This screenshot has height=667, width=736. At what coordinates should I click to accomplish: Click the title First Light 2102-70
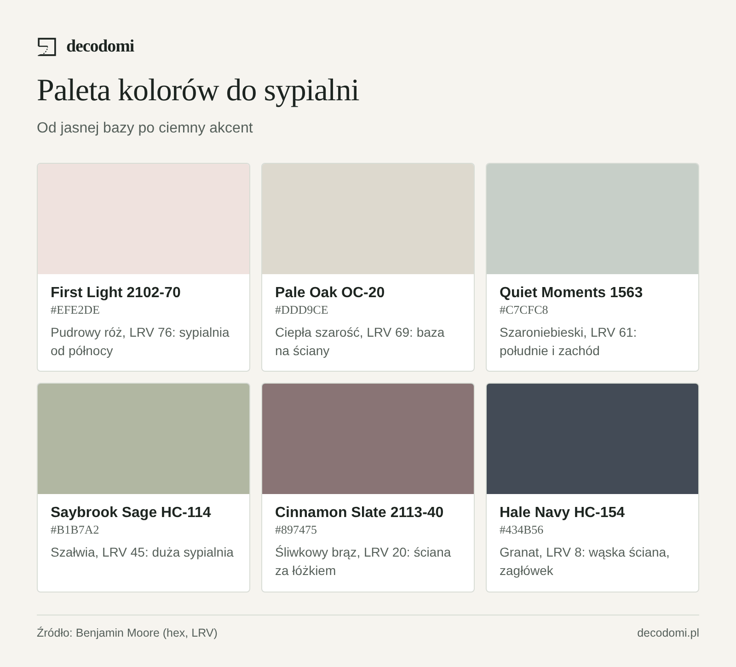115,292
